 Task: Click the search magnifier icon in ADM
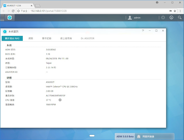tap(179, 18)
